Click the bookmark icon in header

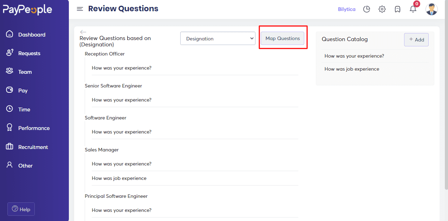397,9
